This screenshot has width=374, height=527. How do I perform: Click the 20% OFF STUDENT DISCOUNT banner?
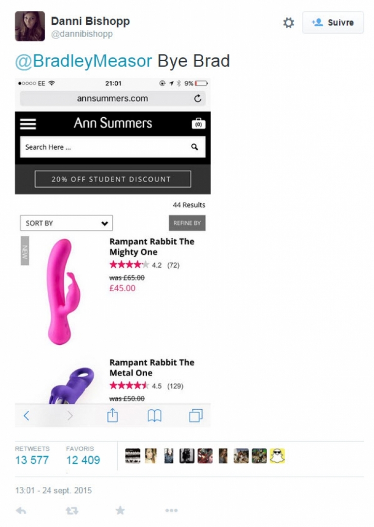tap(113, 179)
